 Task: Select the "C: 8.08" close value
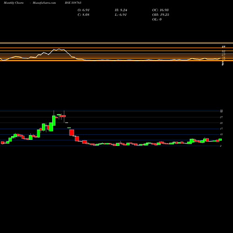(83, 15)
